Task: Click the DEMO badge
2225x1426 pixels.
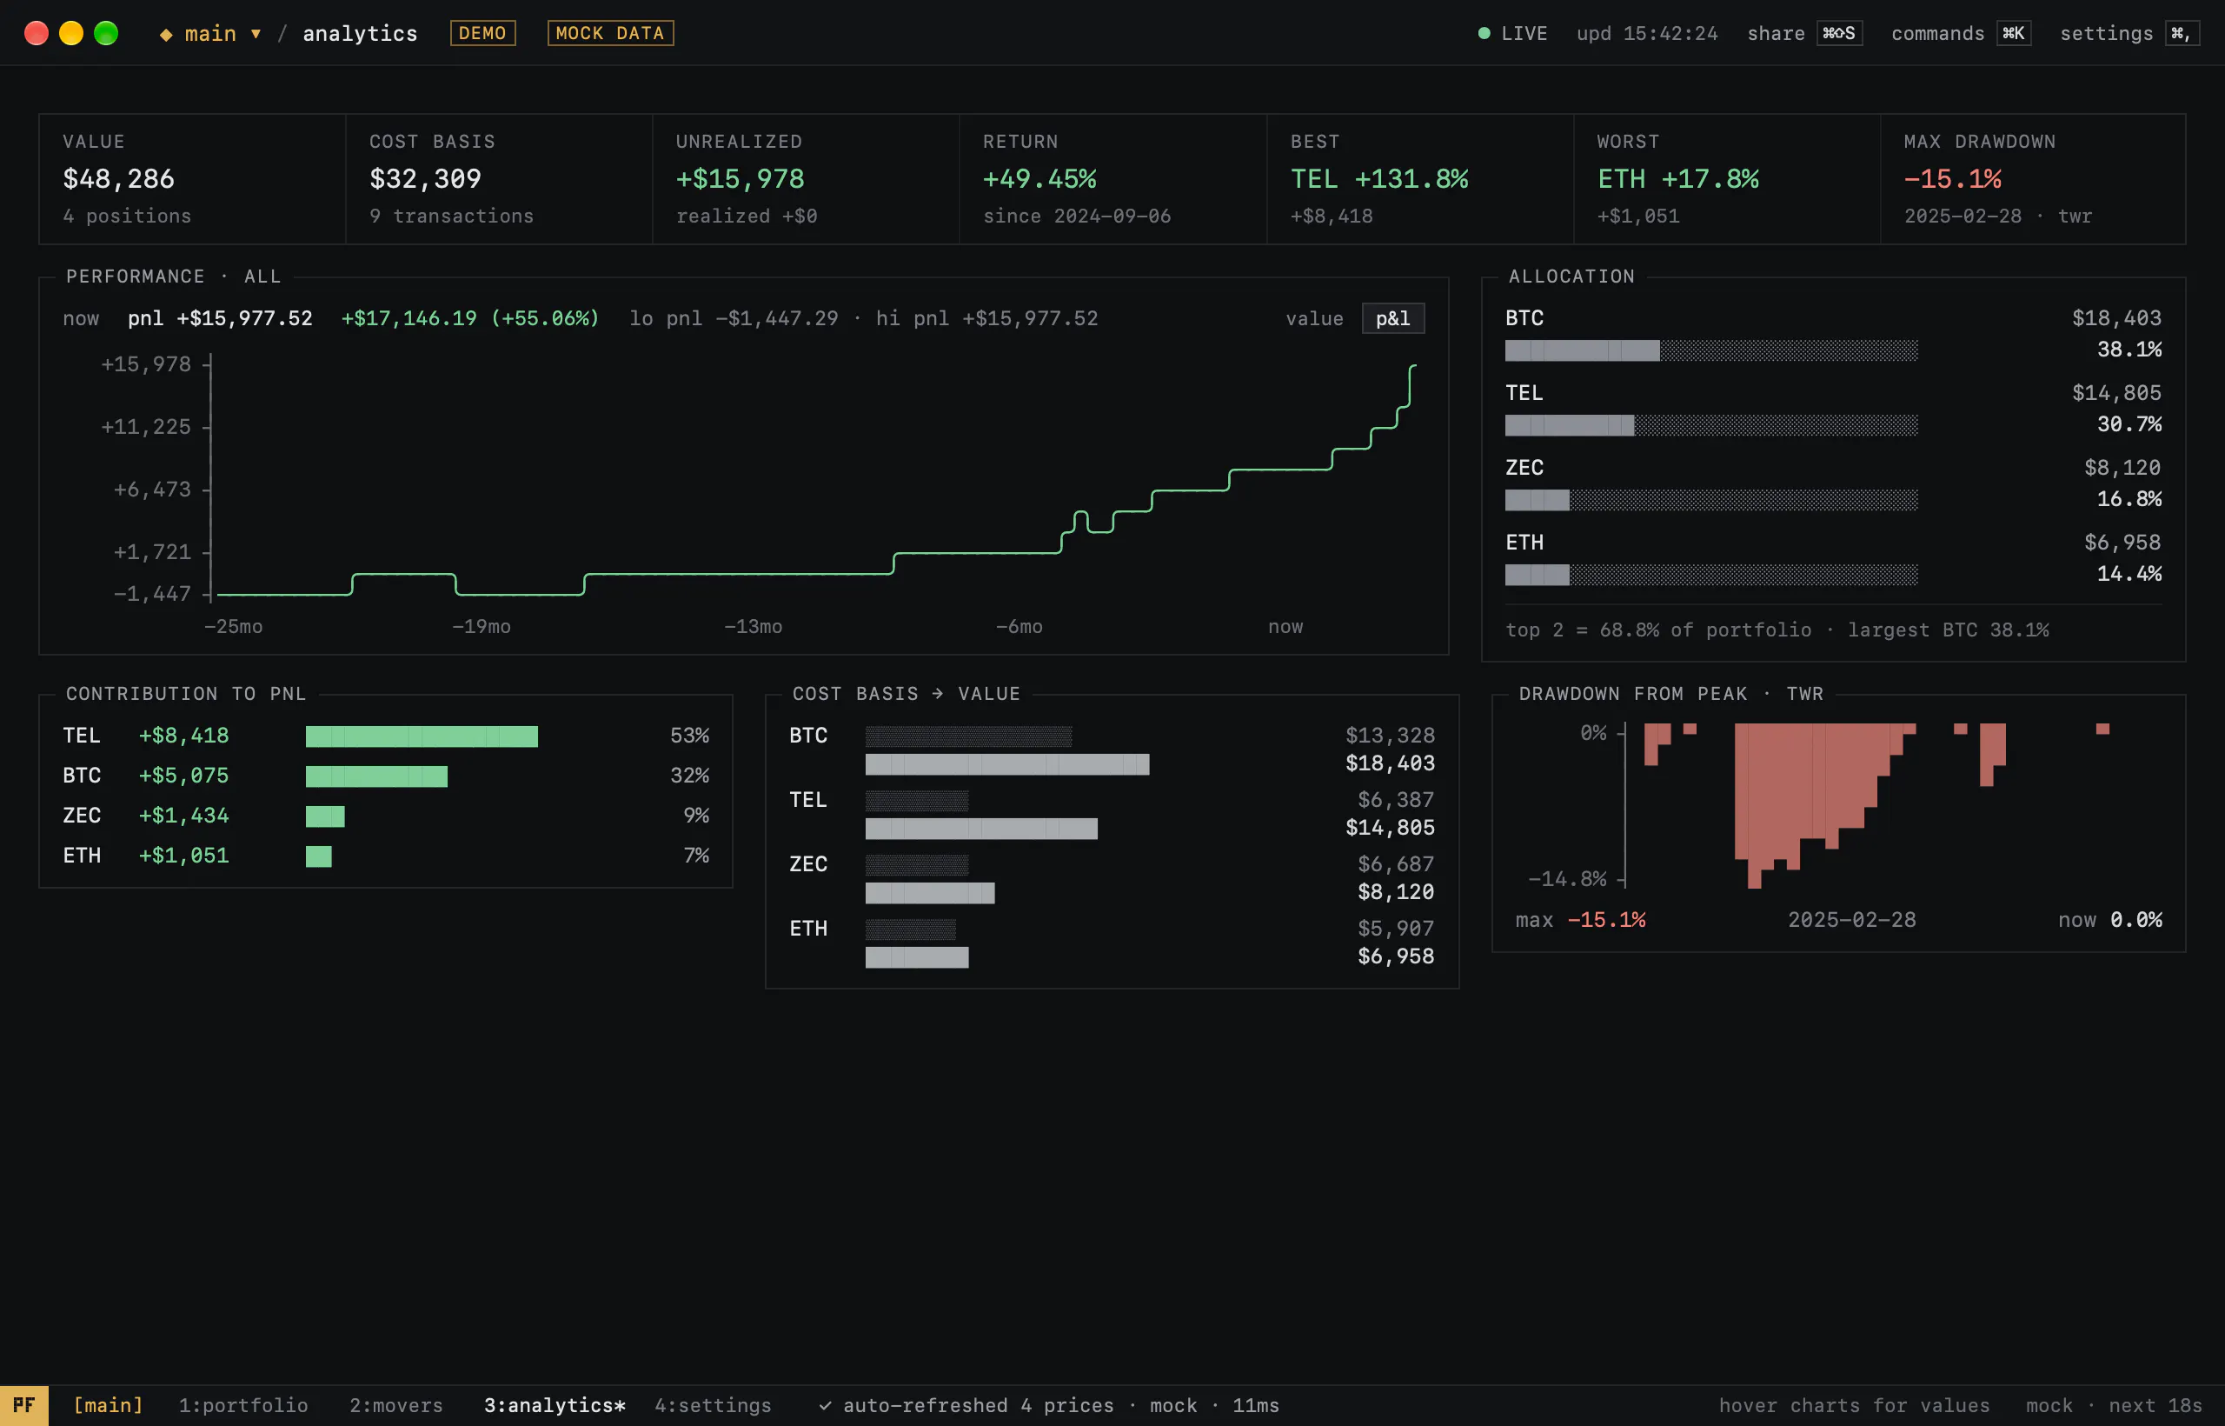Action: point(482,33)
